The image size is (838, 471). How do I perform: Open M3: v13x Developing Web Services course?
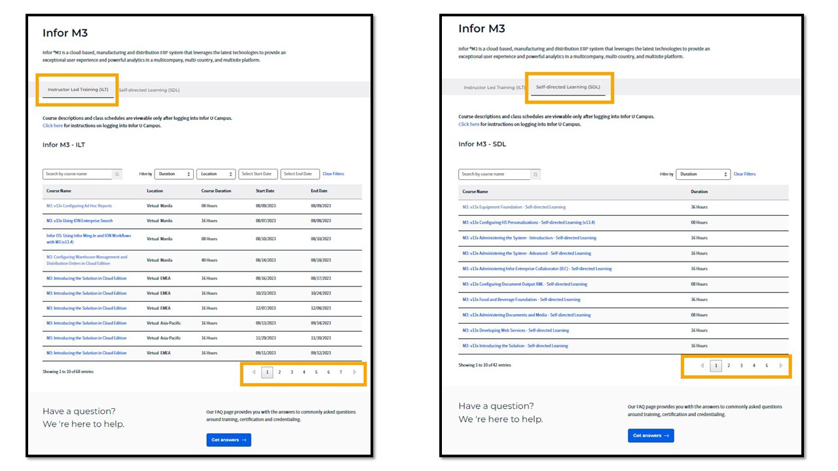[x=515, y=330]
